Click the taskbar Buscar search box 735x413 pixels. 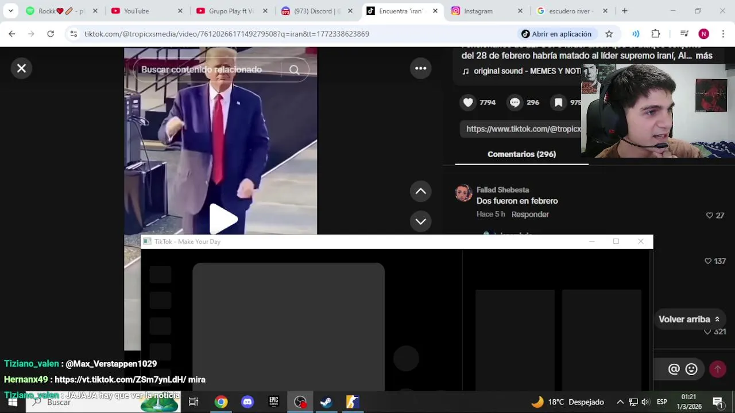pyautogui.click(x=103, y=402)
